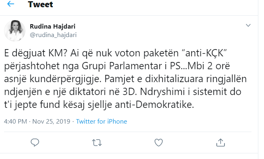
Task: Select "Pamjet e dixhitalizuara" in the tweet
Action: [154, 79]
